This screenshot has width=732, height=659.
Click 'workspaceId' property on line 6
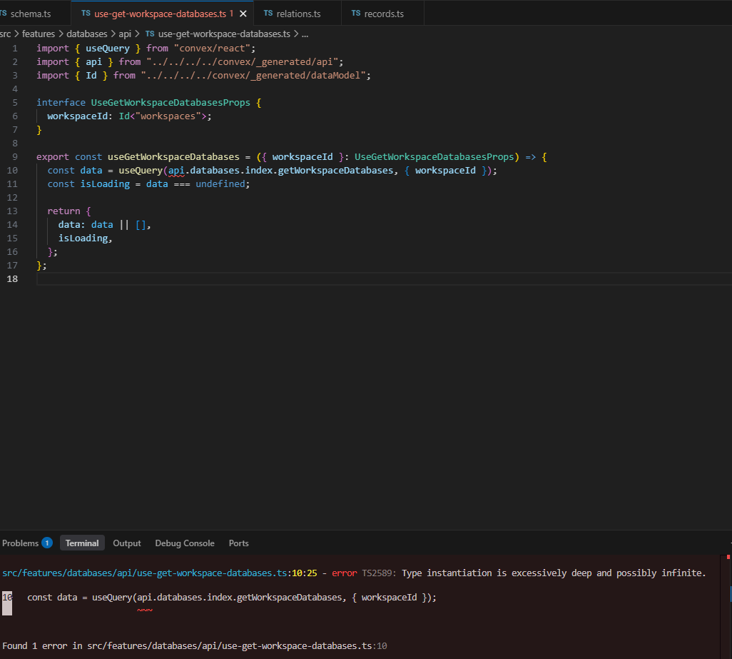(x=77, y=116)
